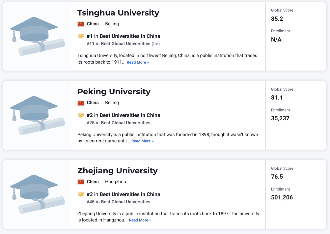Click Zhejiang University's yellow ranking badge icon

tap(81, 194)
